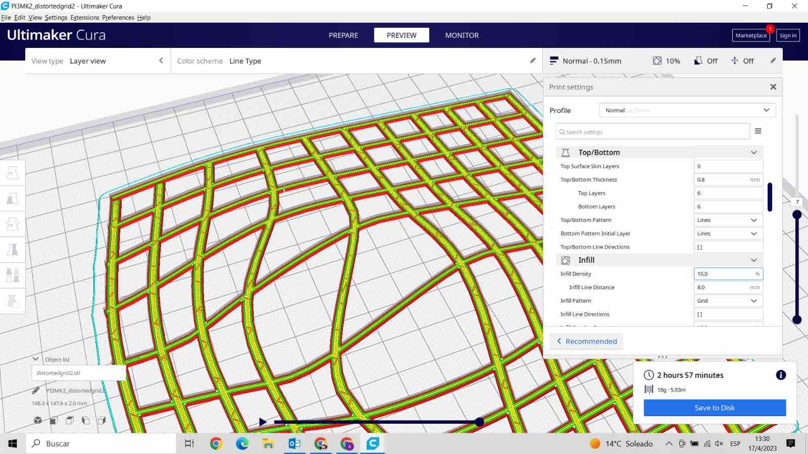Click the settings list scrollbar

point(770,197)
